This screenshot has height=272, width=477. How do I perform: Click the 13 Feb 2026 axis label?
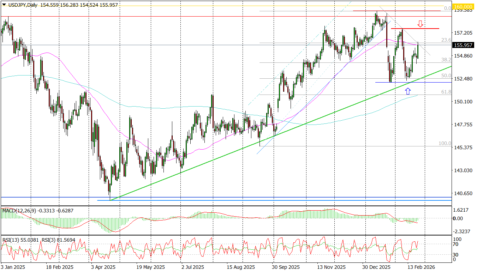(421, 267)
